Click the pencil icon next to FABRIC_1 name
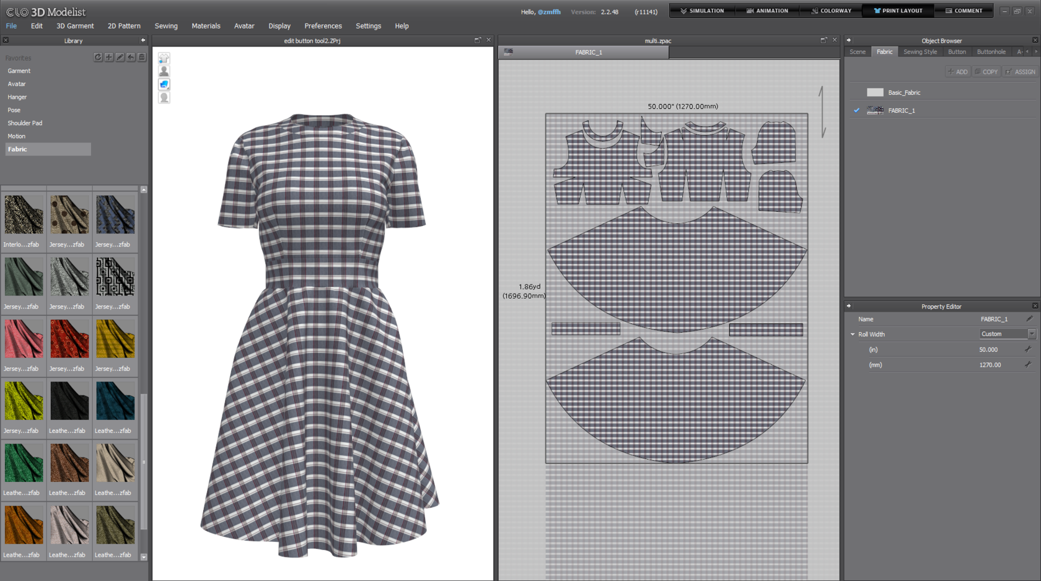The image size is (1041, 581). point(1029,319)
